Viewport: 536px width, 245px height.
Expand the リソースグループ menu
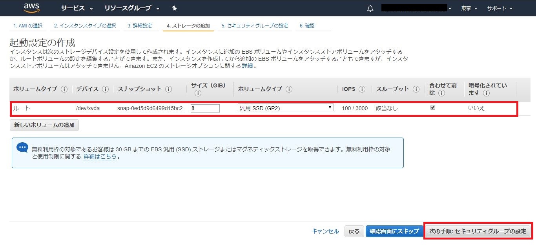tap(132, 8)
